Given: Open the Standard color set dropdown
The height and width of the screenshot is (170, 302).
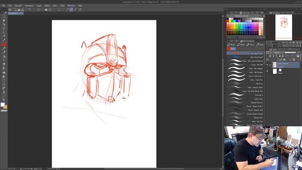Looking at the screenshot, I should (243, 16).
